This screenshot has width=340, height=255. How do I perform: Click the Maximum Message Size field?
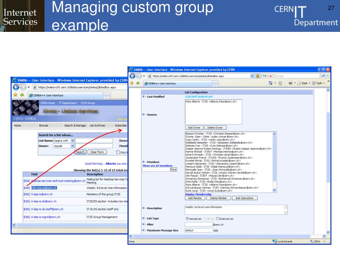click(x=199, y=230)
